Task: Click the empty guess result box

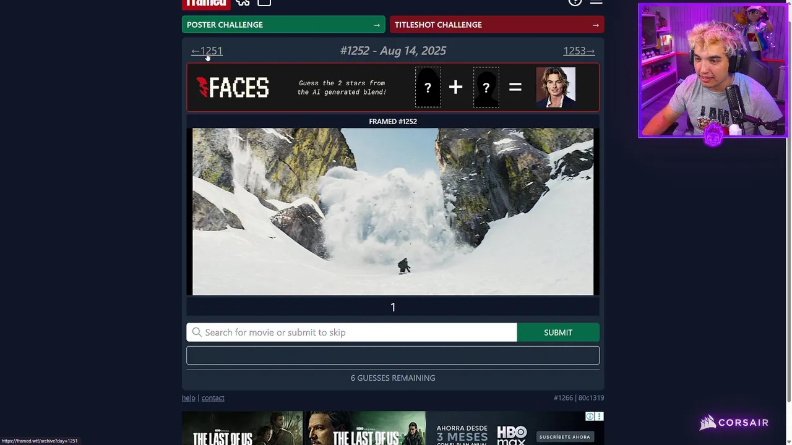Action: (x=393, y=355)
